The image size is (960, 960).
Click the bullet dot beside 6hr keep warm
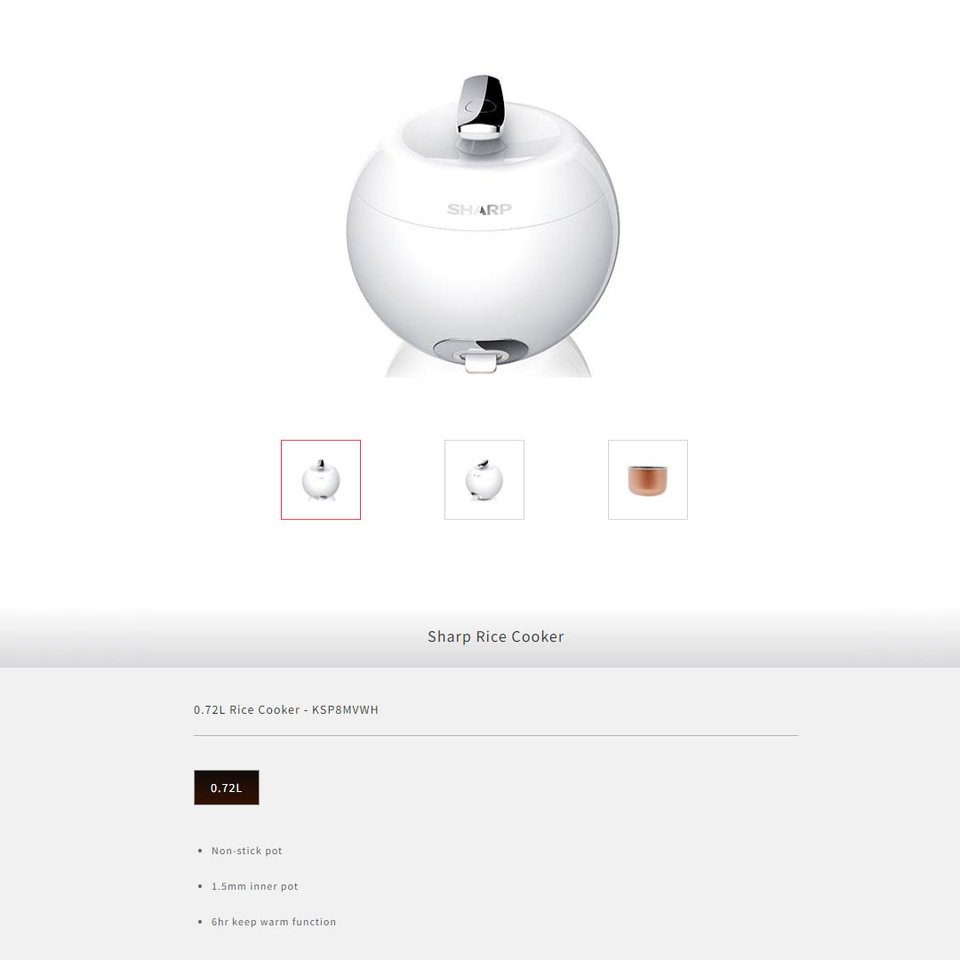(200, 922)
